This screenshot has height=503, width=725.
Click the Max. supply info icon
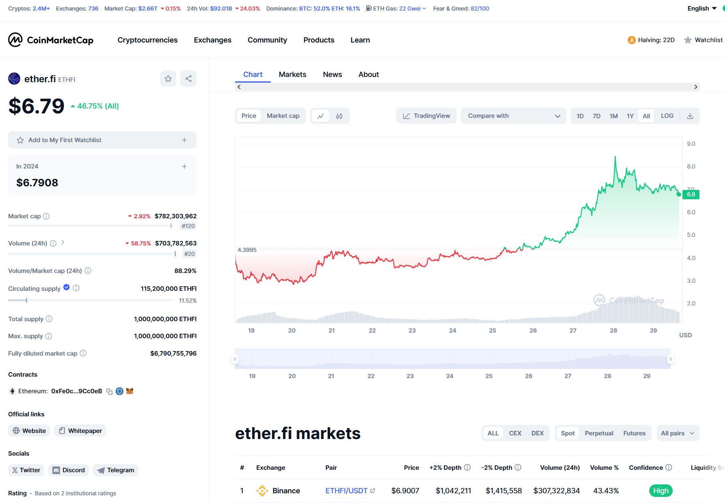tap(49, 336)
